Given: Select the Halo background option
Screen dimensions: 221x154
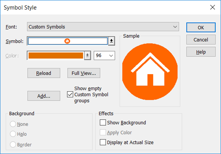Looking at the screenshot, I should (x=13, y=134).
